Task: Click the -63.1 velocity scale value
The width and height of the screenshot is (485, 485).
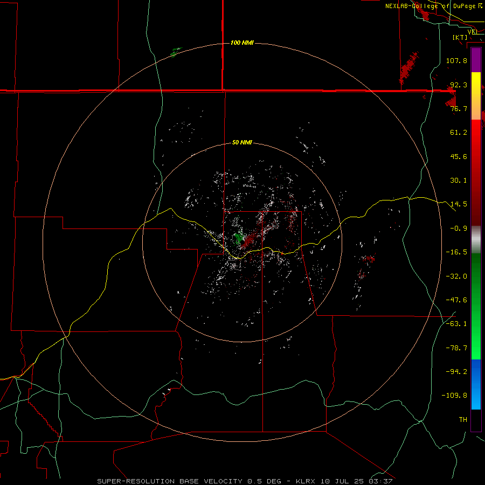Action: pyautogui.click(x=456, y=324)
